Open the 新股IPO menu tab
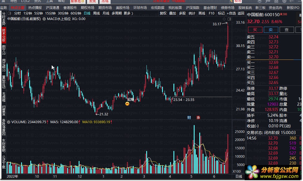The image size is (303, 181). pos(293,8)
